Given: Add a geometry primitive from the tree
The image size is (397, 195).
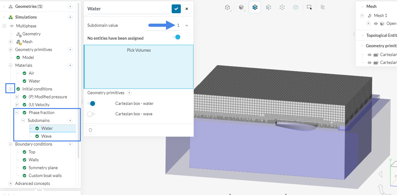Looking at the screenshot, I should pos(70,49).
